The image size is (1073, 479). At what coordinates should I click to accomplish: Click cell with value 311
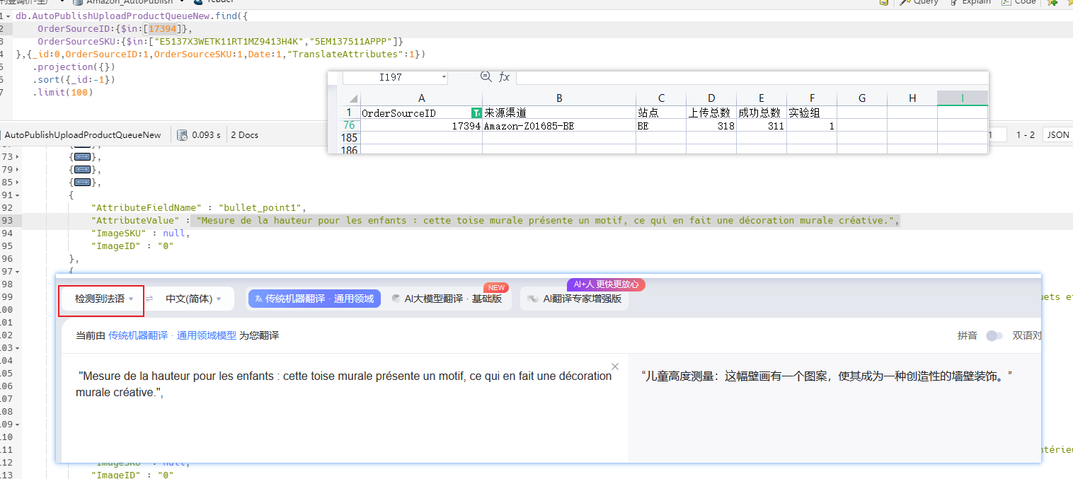pos(762,125)
